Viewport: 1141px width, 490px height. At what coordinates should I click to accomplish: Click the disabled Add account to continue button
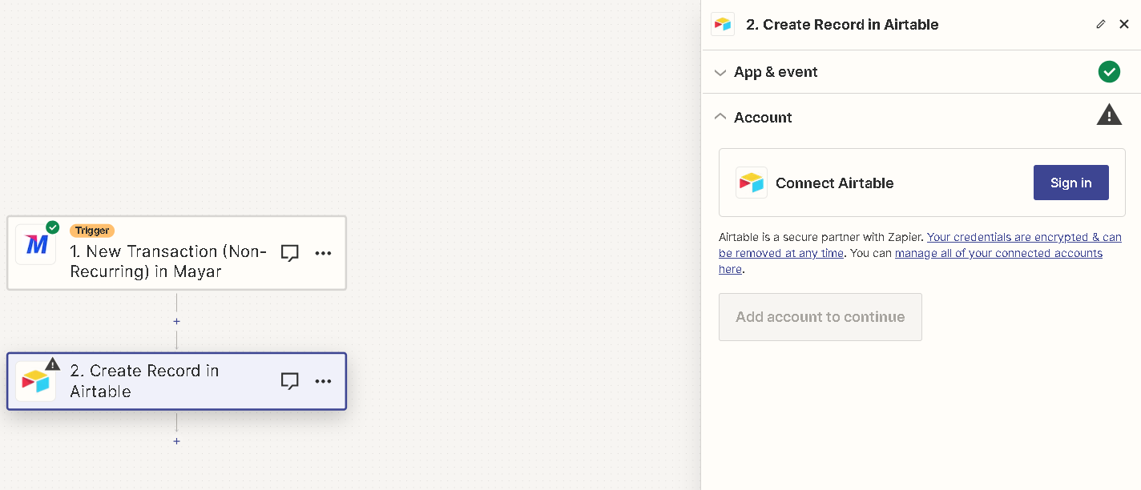[x=820, y=317]
